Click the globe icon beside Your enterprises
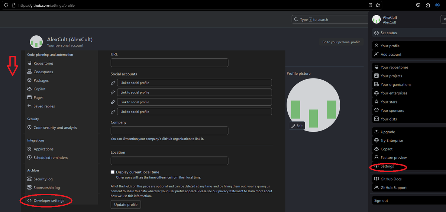446x212 pixels. point(376,93)
